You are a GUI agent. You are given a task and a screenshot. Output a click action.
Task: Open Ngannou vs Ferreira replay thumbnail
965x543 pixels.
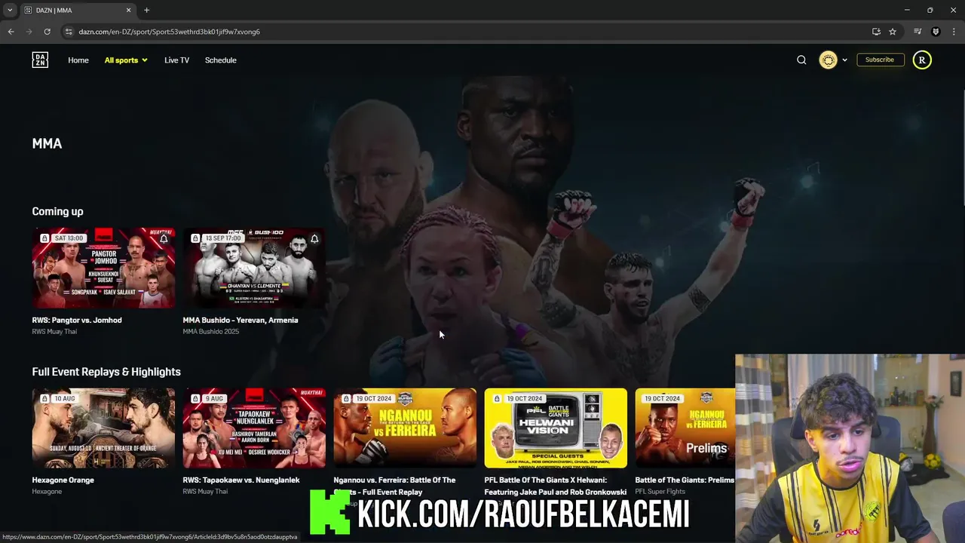(405, 428)
